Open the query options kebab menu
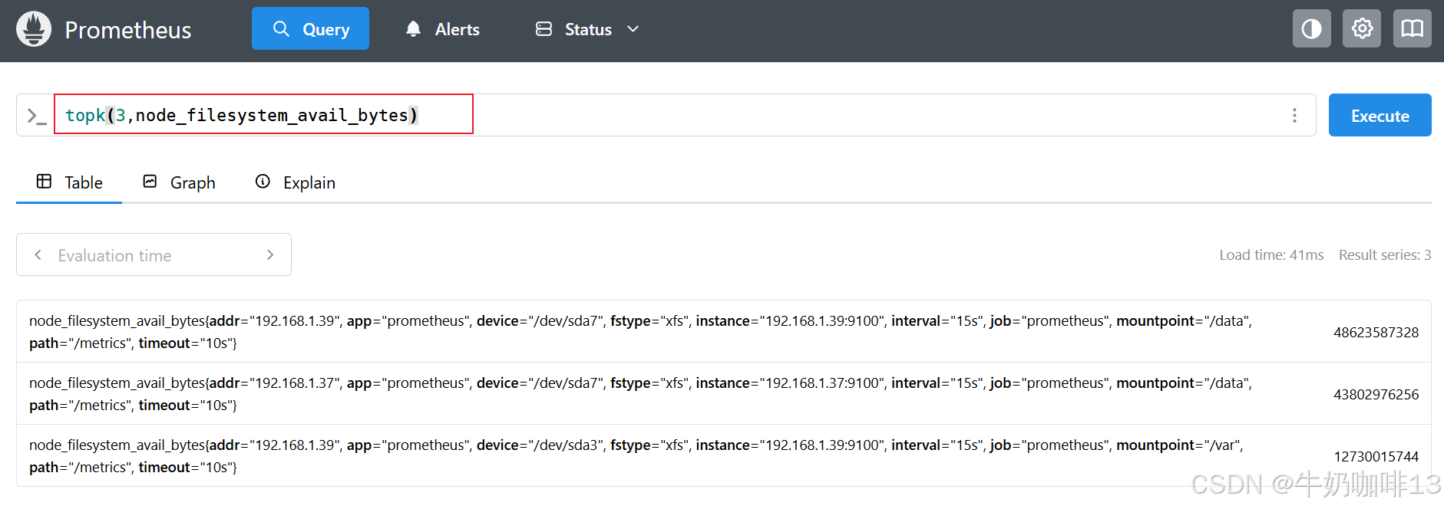1444x509 pixels. click(x=1294, y=115)
